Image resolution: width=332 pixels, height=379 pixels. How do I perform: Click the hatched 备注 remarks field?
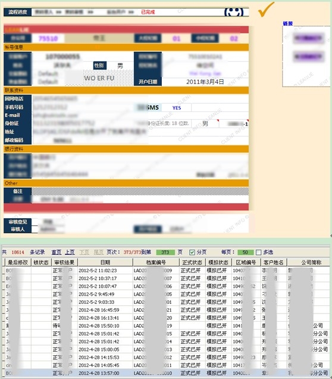pos(140,191)
